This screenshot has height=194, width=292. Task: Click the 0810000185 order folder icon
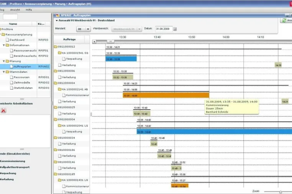point(56,174)
